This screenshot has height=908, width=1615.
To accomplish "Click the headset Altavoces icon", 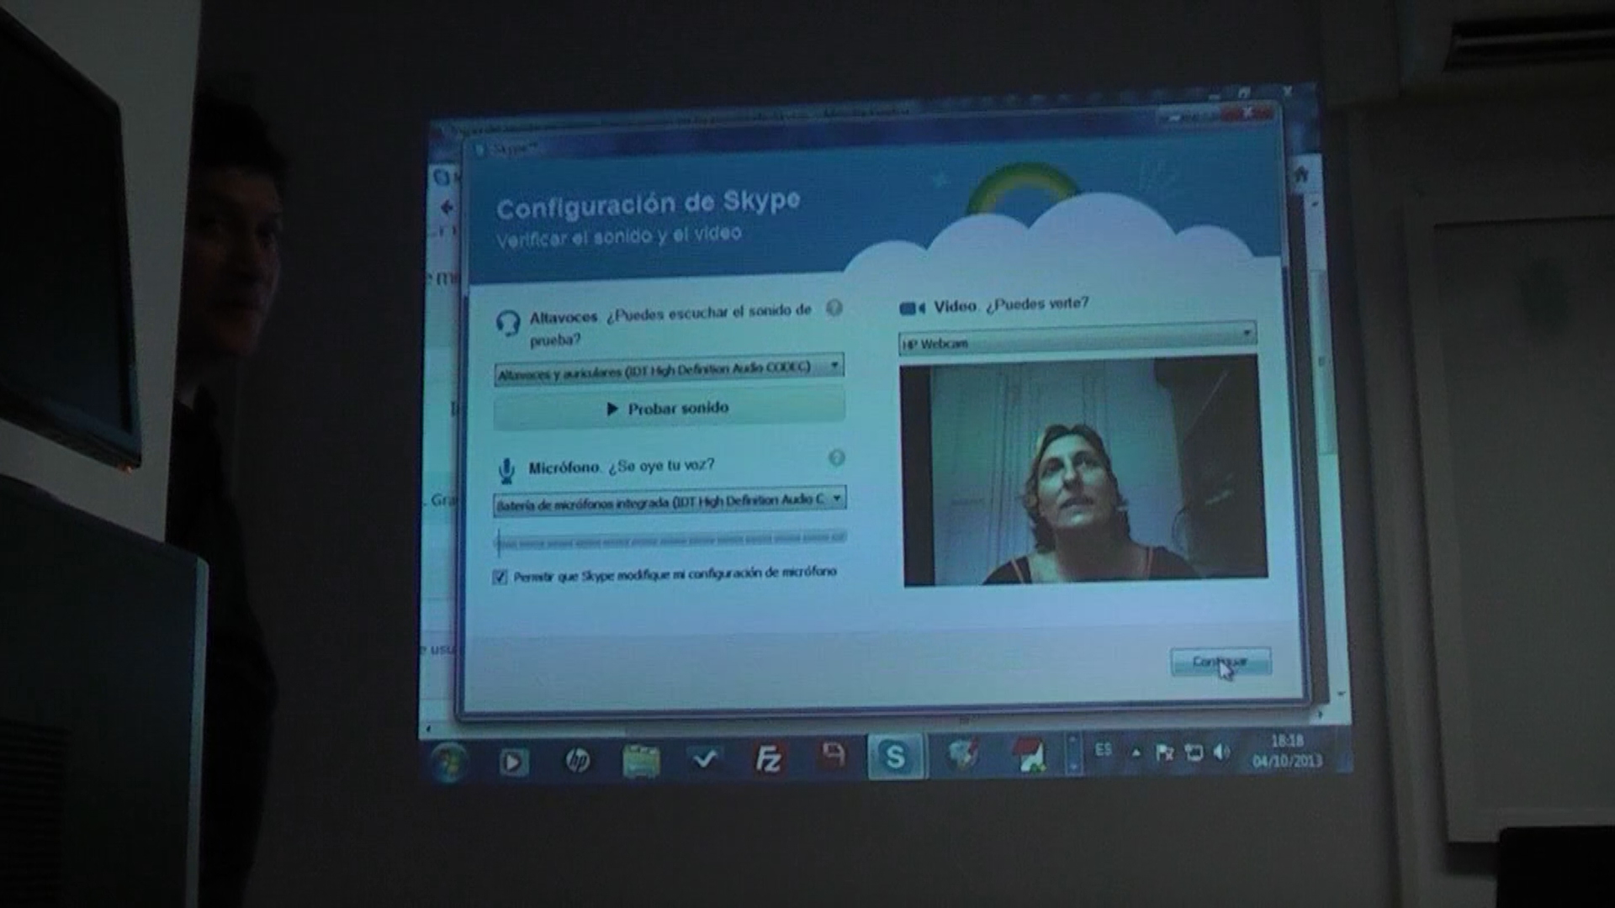I will (508, 323).
